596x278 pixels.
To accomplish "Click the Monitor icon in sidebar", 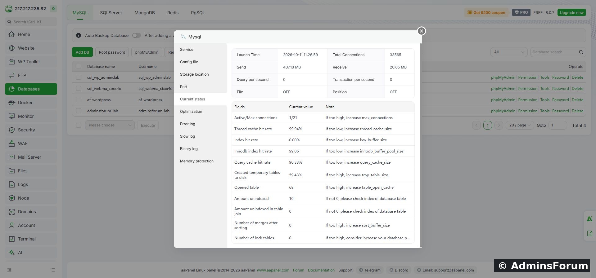I will 12,116.
